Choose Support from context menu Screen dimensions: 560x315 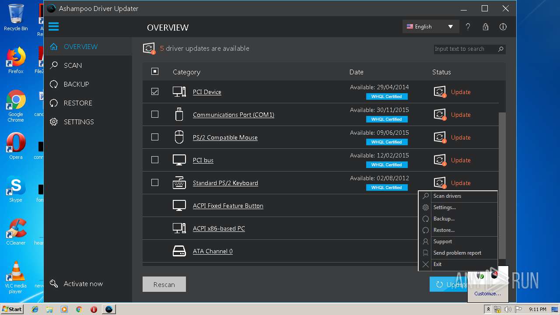pos(458,241)
